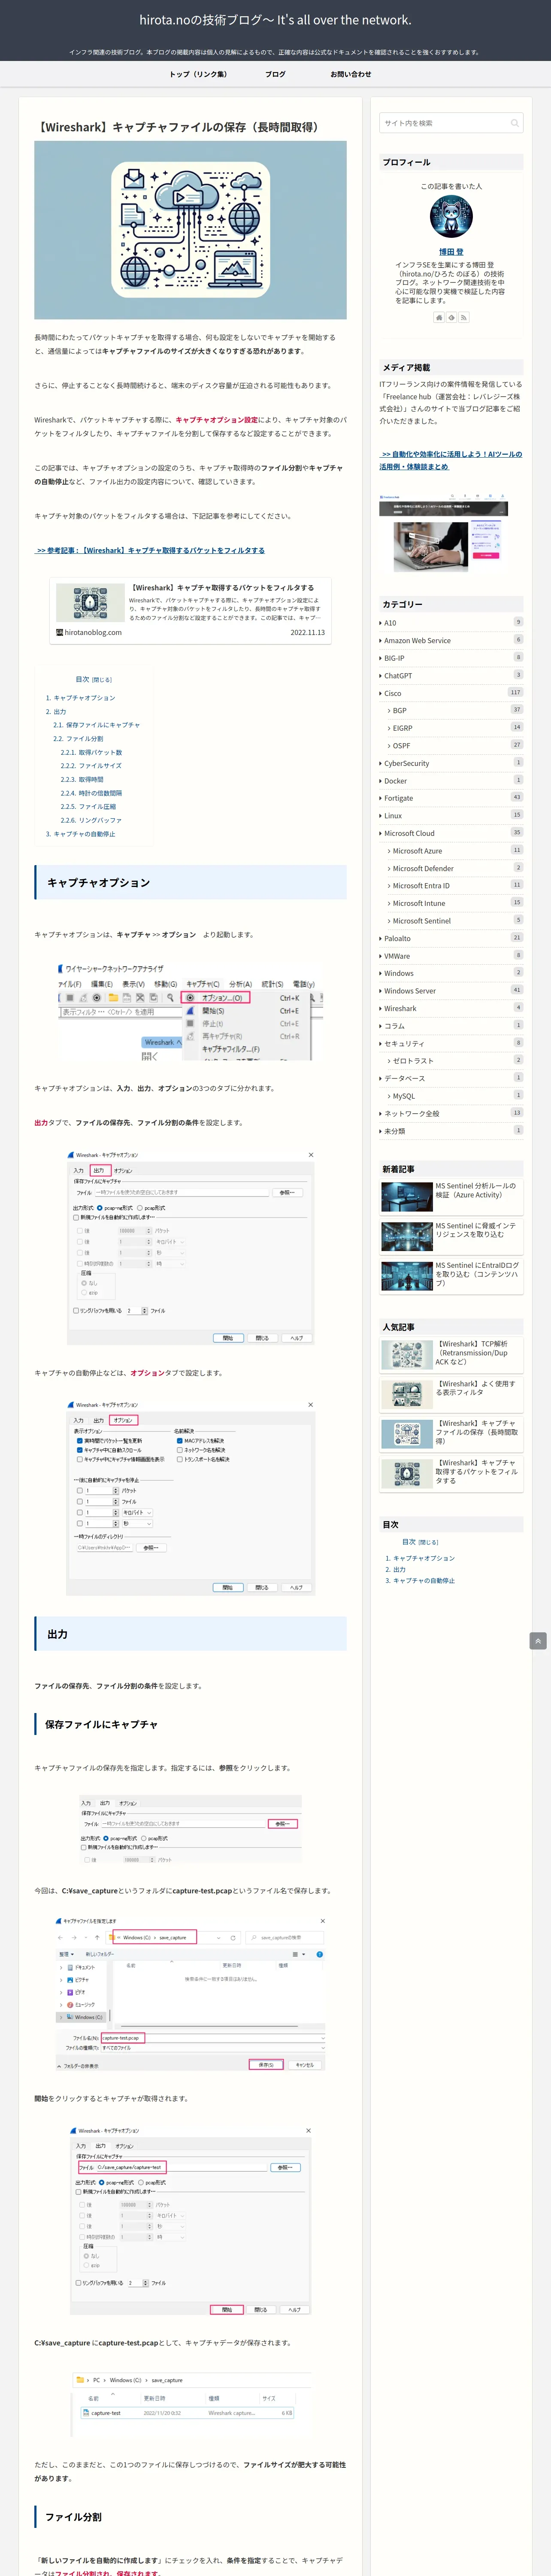Jump to 2.2.6. リングバッファ
The width and height of the screenshot is (551, 2576).
click(91, 820)
